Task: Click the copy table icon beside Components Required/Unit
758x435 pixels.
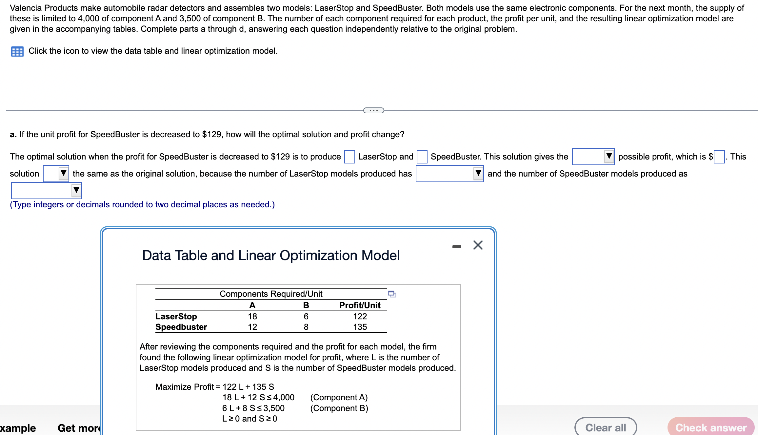Action: pos(392,294)
